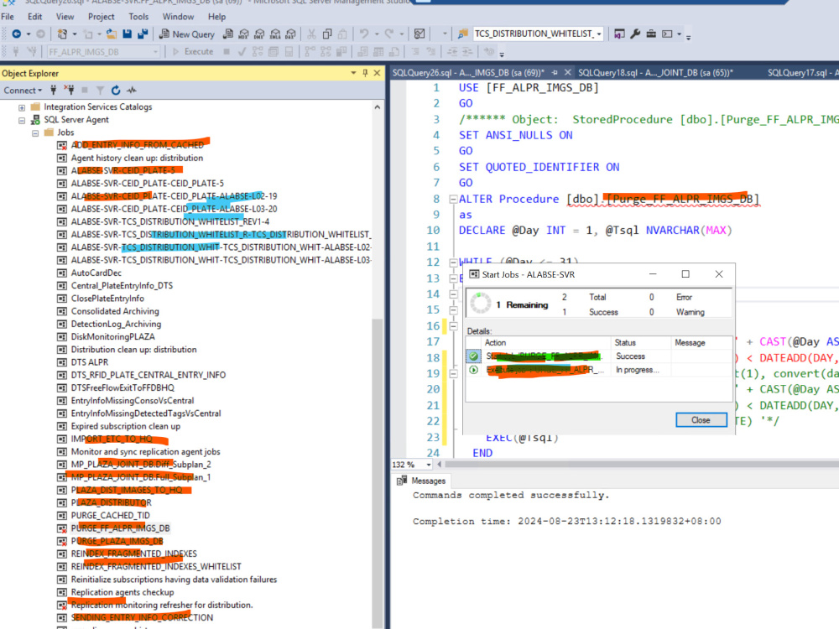
Task: Click the Cut scissors icon
Action: click(311, 34)
